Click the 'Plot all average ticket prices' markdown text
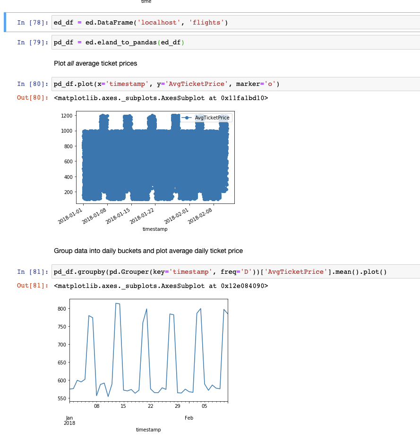 click(x=95, y=64)
